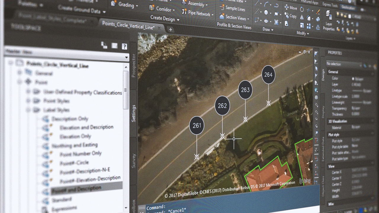Expand the Point Styles tree node
This screenshot has width=379, height=213.
point(28,101)
